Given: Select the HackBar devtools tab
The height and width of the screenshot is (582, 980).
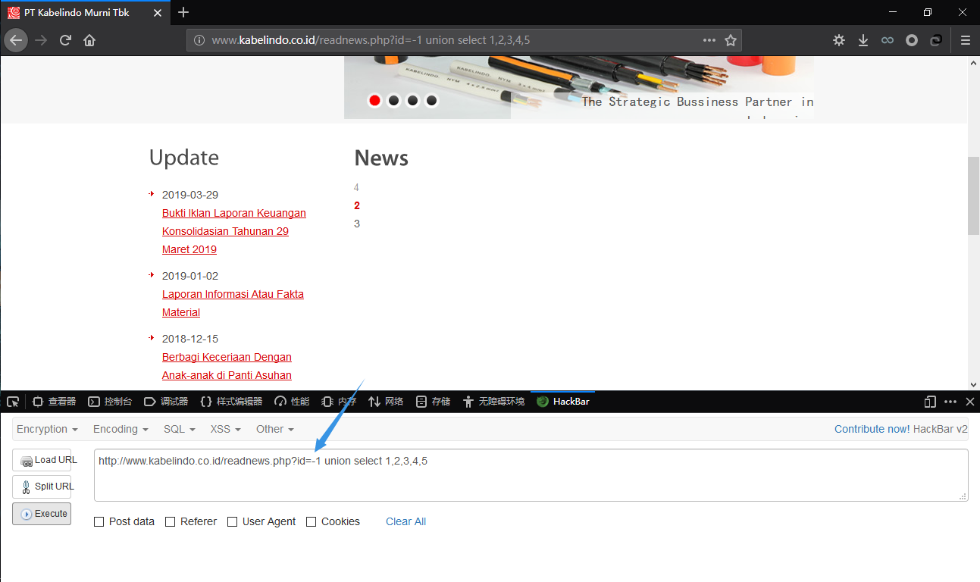Looking at the screenshot, I should pyautogui.click(x=562, y=402).
